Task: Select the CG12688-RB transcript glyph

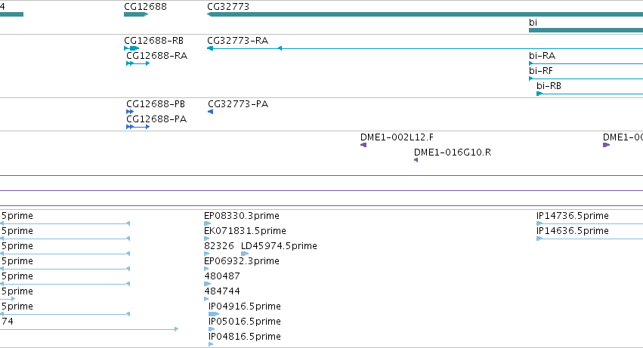Action: [131, 48]
